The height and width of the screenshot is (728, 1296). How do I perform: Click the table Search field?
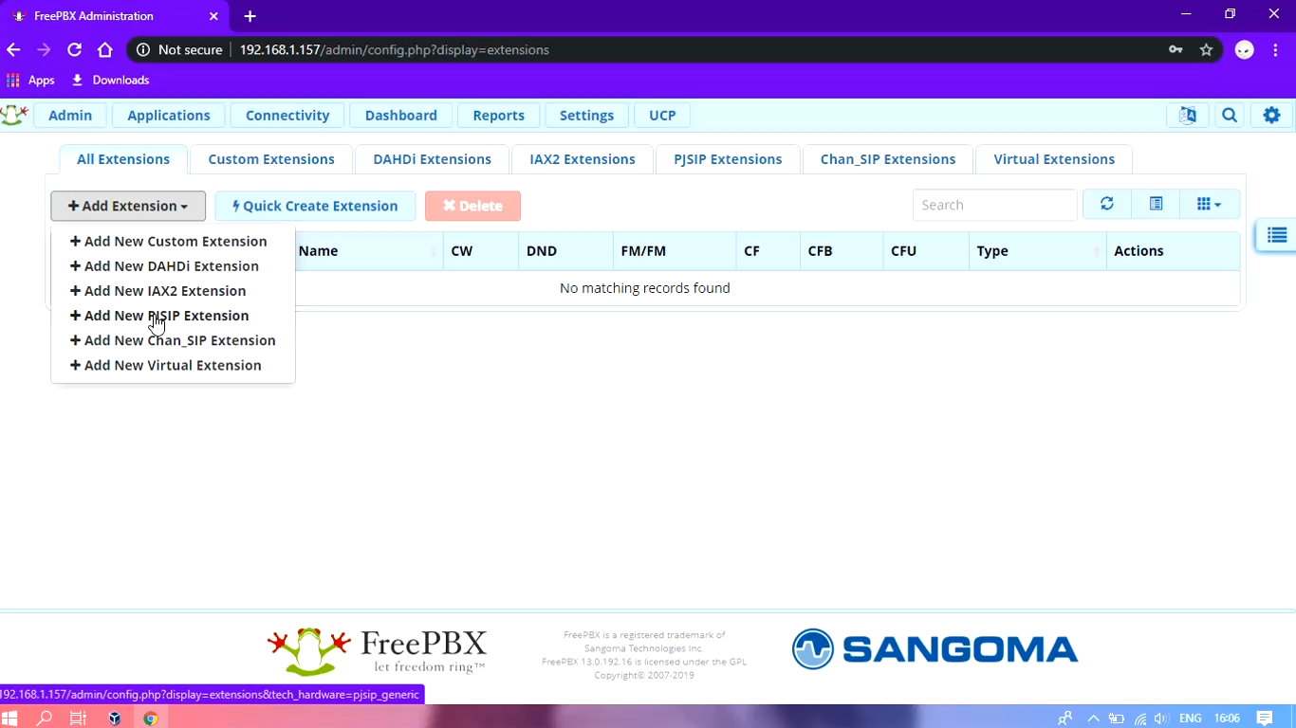[x=994, y=205]
